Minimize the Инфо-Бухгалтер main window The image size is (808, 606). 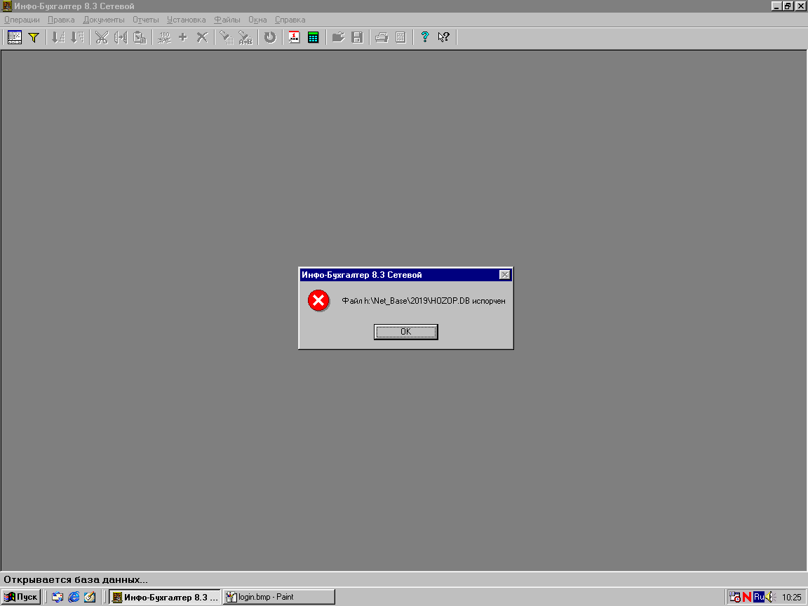(x=776, y=6)
